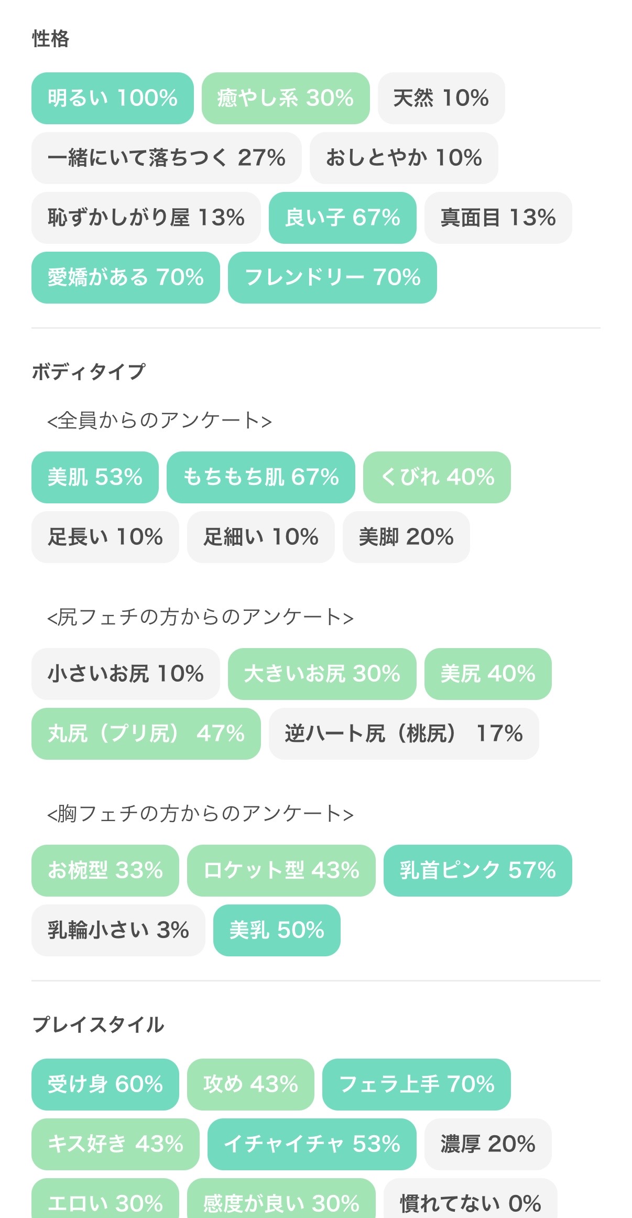Tap the おしとやか 10% chip
Image resolution: width=632 pixels, height=1218 pixels.
point(404,158)
